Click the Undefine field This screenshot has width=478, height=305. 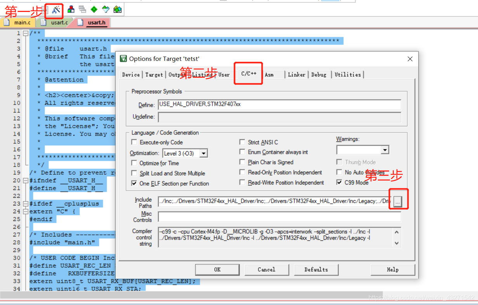point(279,117)
